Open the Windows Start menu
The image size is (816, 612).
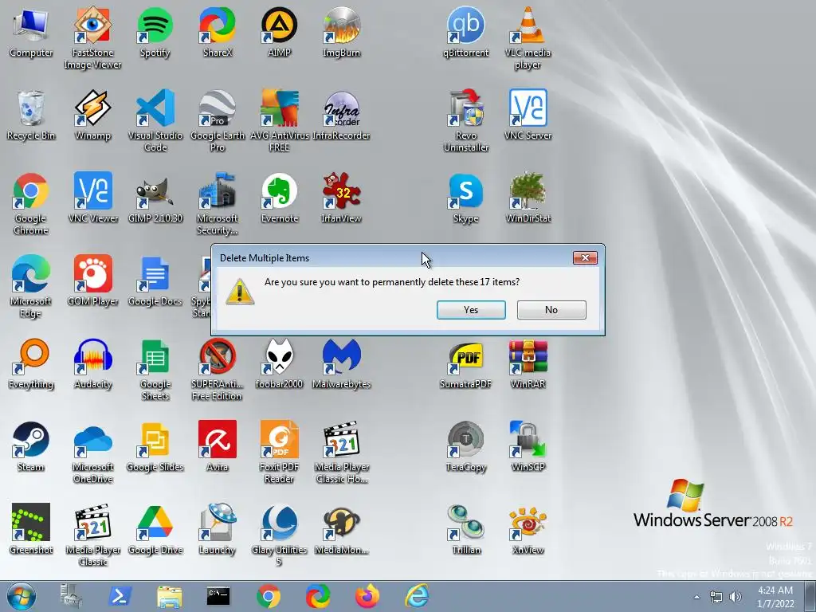coord(22,596)
